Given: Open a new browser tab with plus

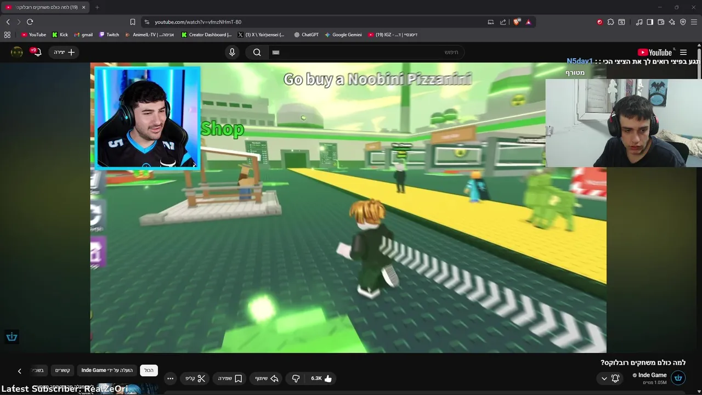Looking at the screenshot, I should tap(97, 7).
